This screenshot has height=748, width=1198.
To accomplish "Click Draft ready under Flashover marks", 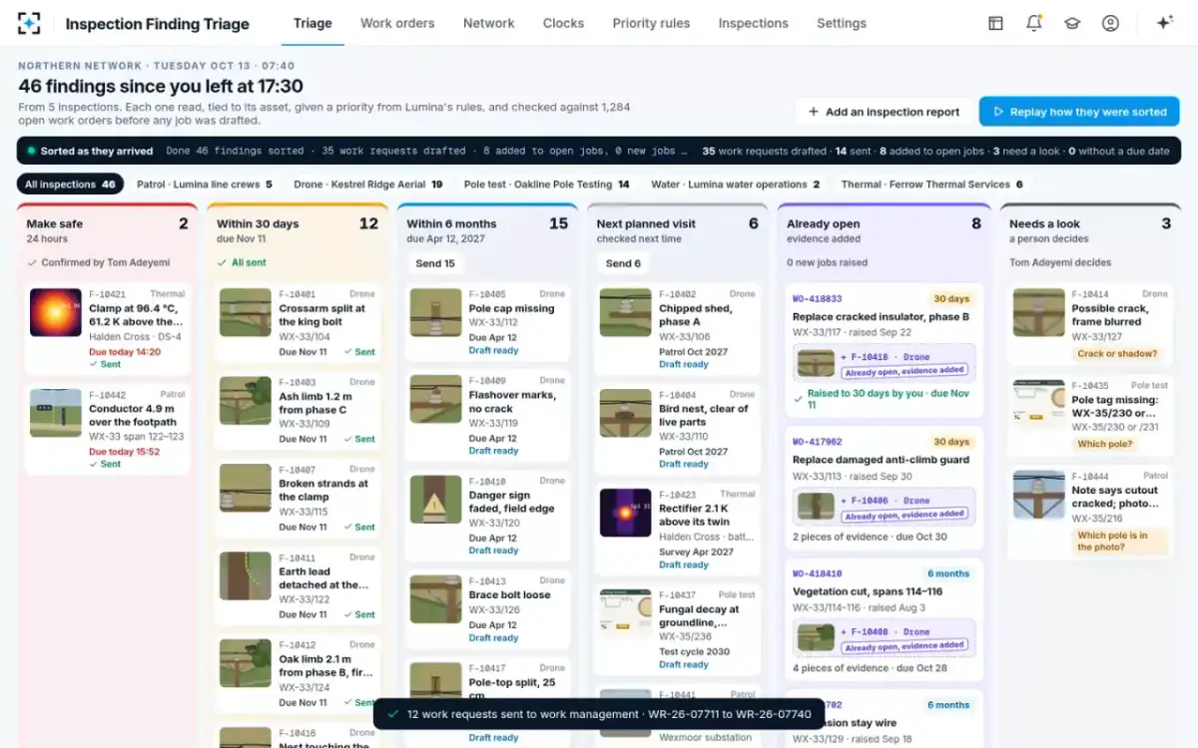I will coord(494,451).
